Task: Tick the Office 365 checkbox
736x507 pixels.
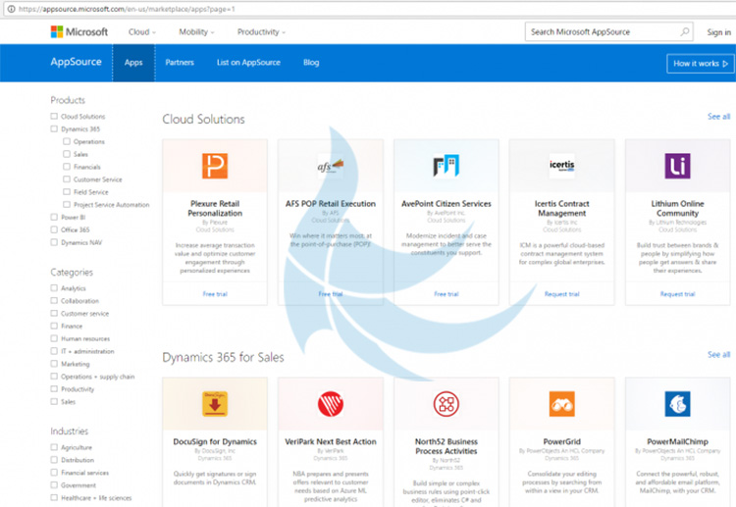Action: click(54, 229)
